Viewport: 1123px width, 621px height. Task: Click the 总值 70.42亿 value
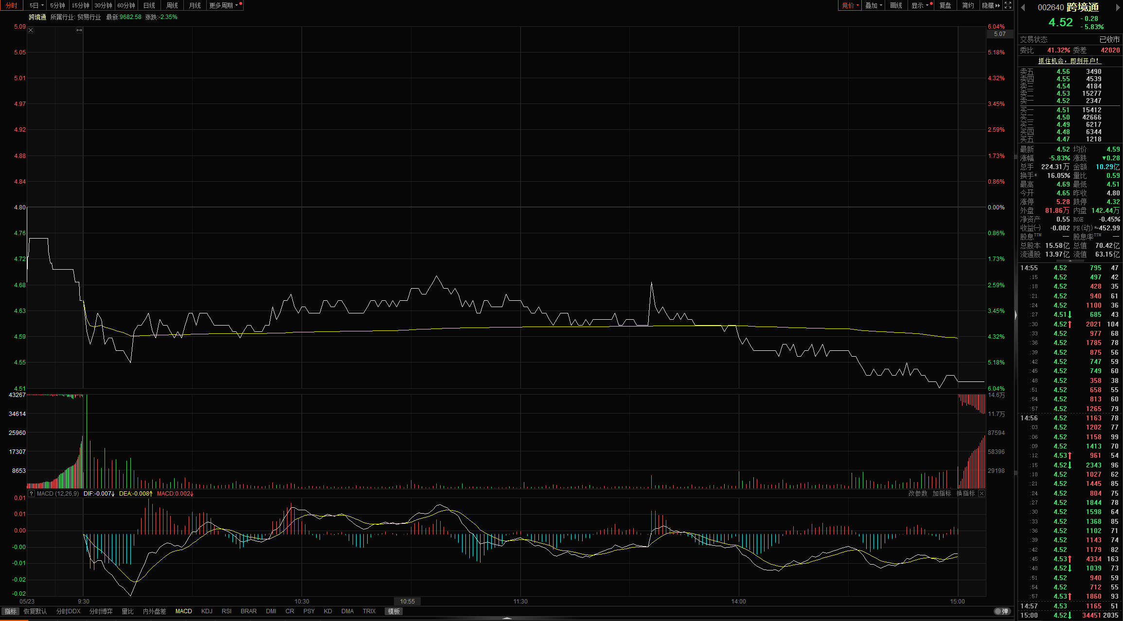(1107, 245)
